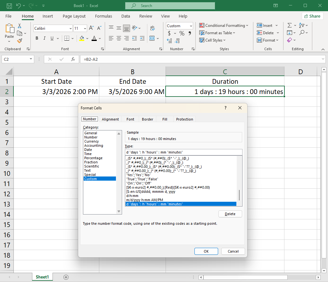Open the File menu

(x=8, y=16)
